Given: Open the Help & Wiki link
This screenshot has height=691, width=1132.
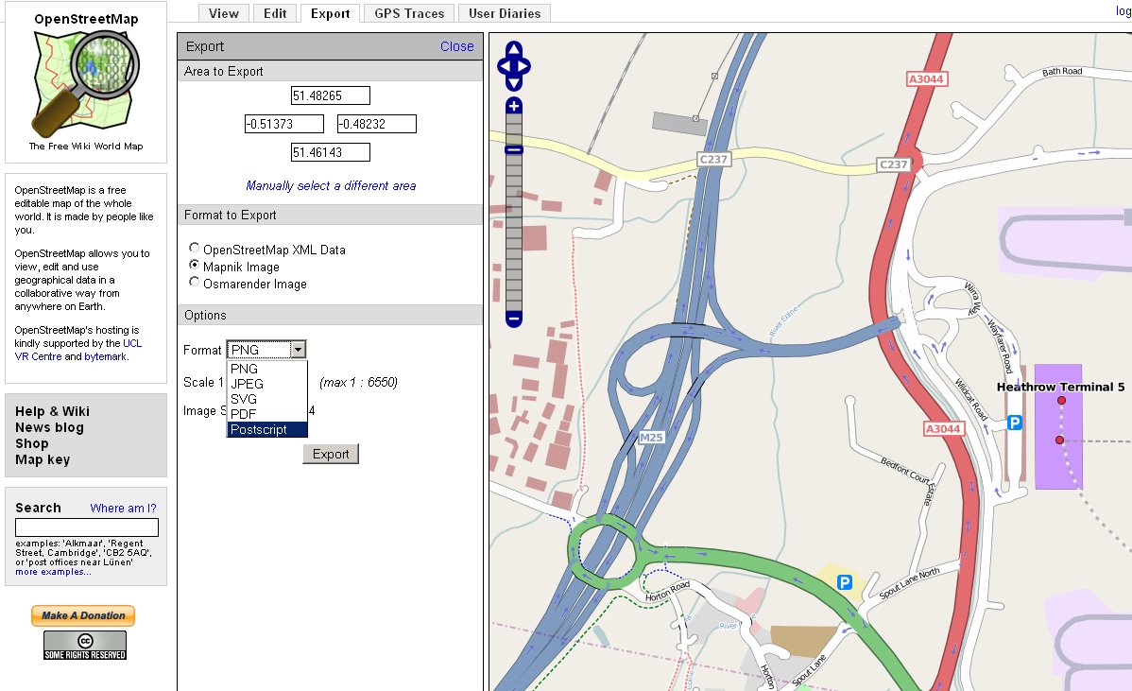Looking at the screenshot, I should (x=53, y=411).
